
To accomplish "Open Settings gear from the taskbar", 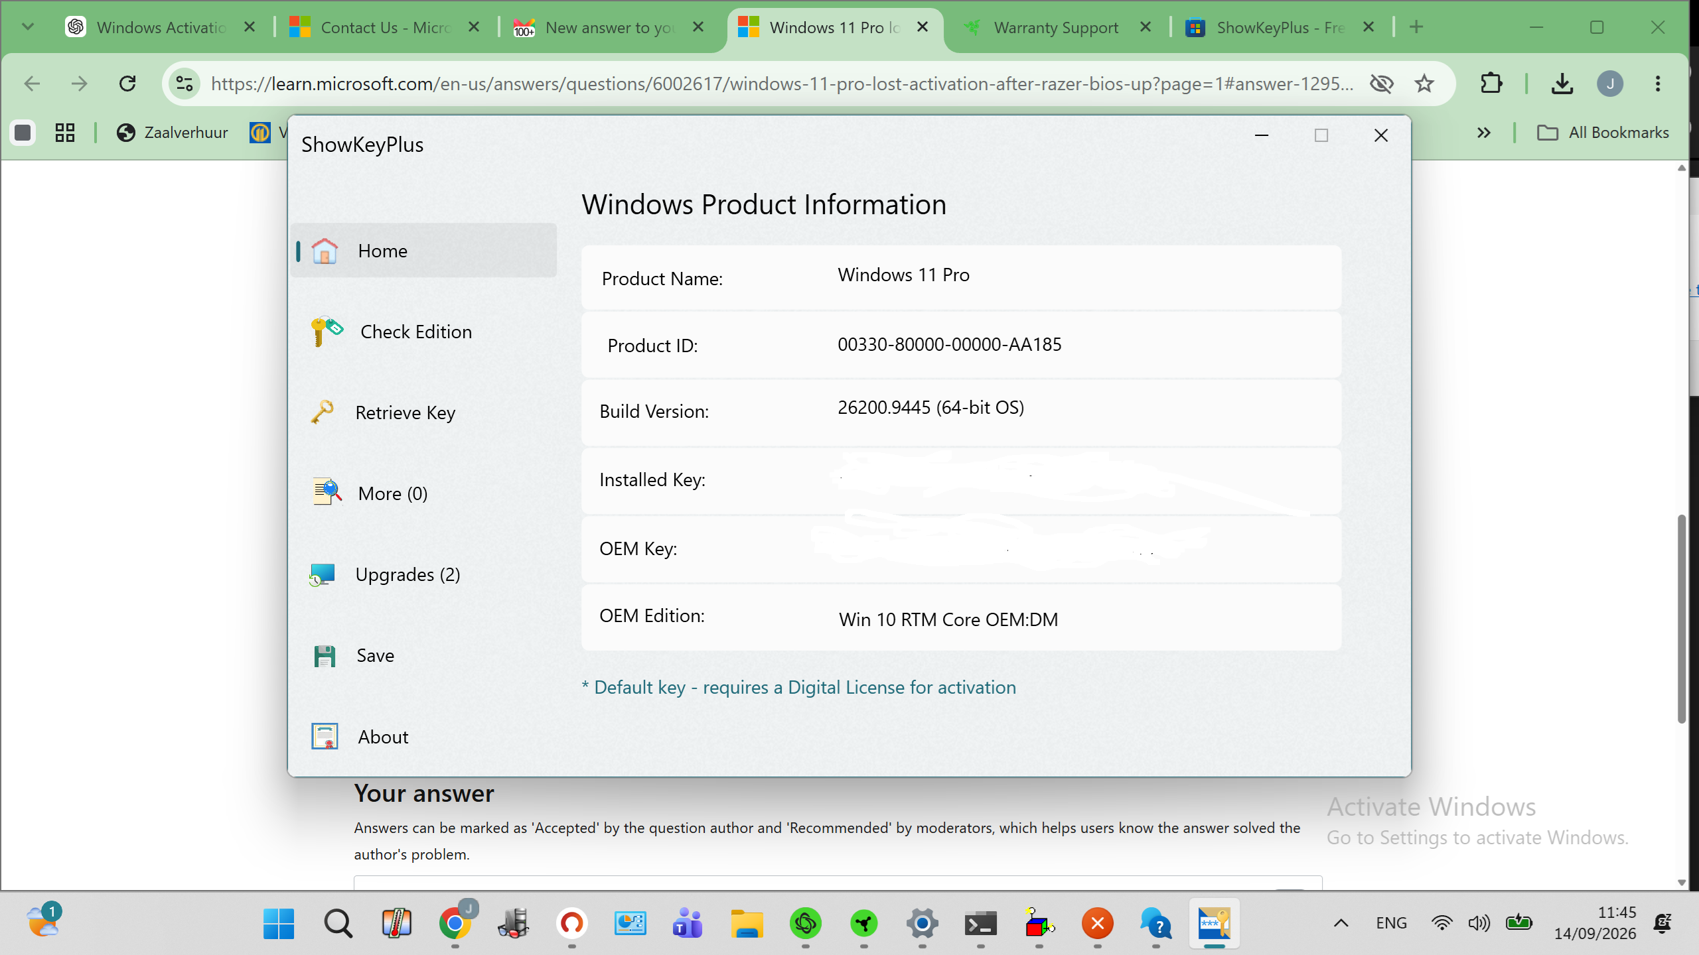I will [922, 923].
